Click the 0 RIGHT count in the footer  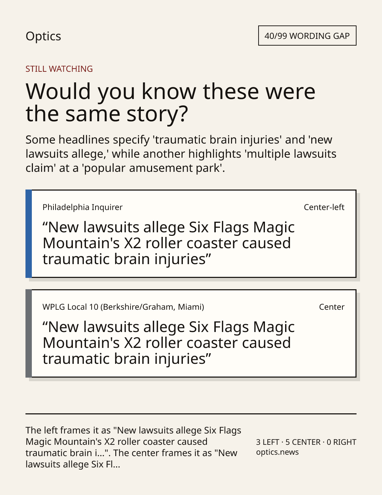[x=341, y=442]
